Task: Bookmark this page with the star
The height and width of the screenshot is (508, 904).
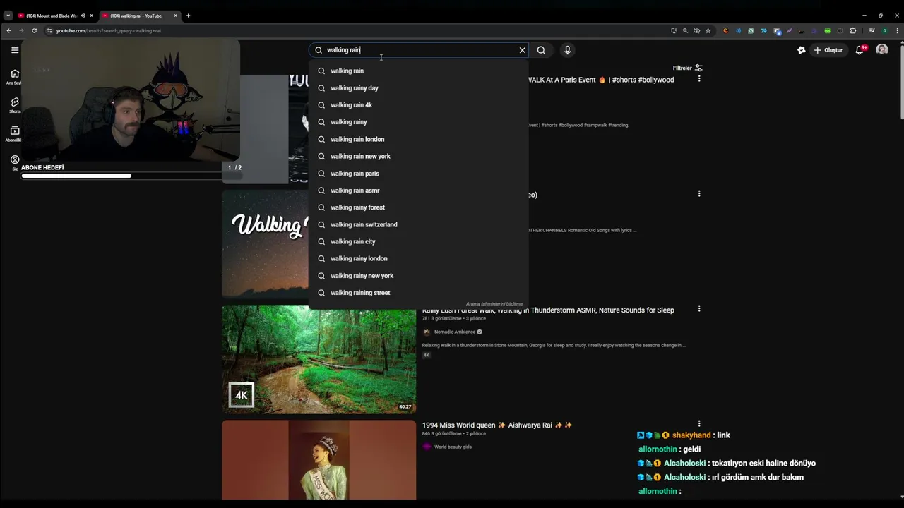Action: click(708, 30)
